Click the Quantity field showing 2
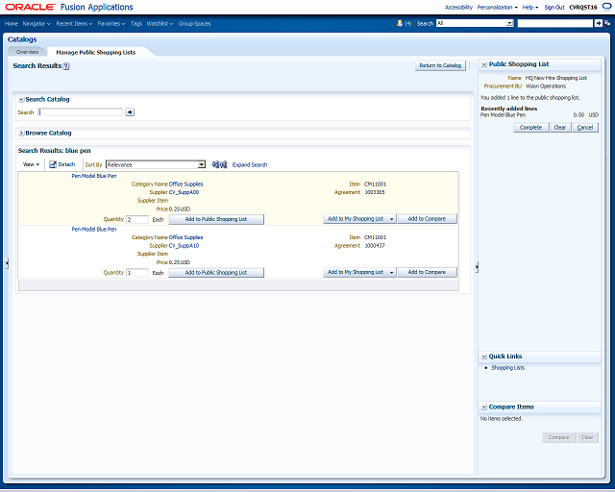The height and width of the screenshot is (492, 615). pyautogui.click(x=137, y=219)
